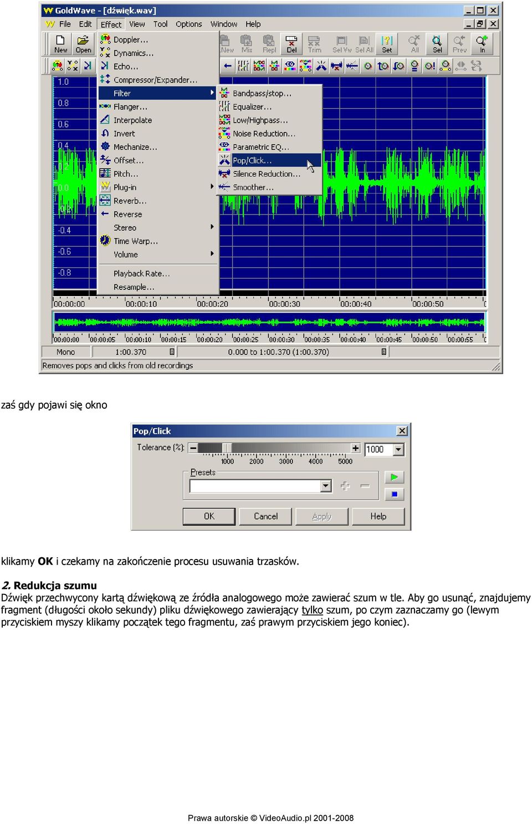Select Mechanize... in Effect menu
The image size is (532, 824).
click(x=158, y=147)
